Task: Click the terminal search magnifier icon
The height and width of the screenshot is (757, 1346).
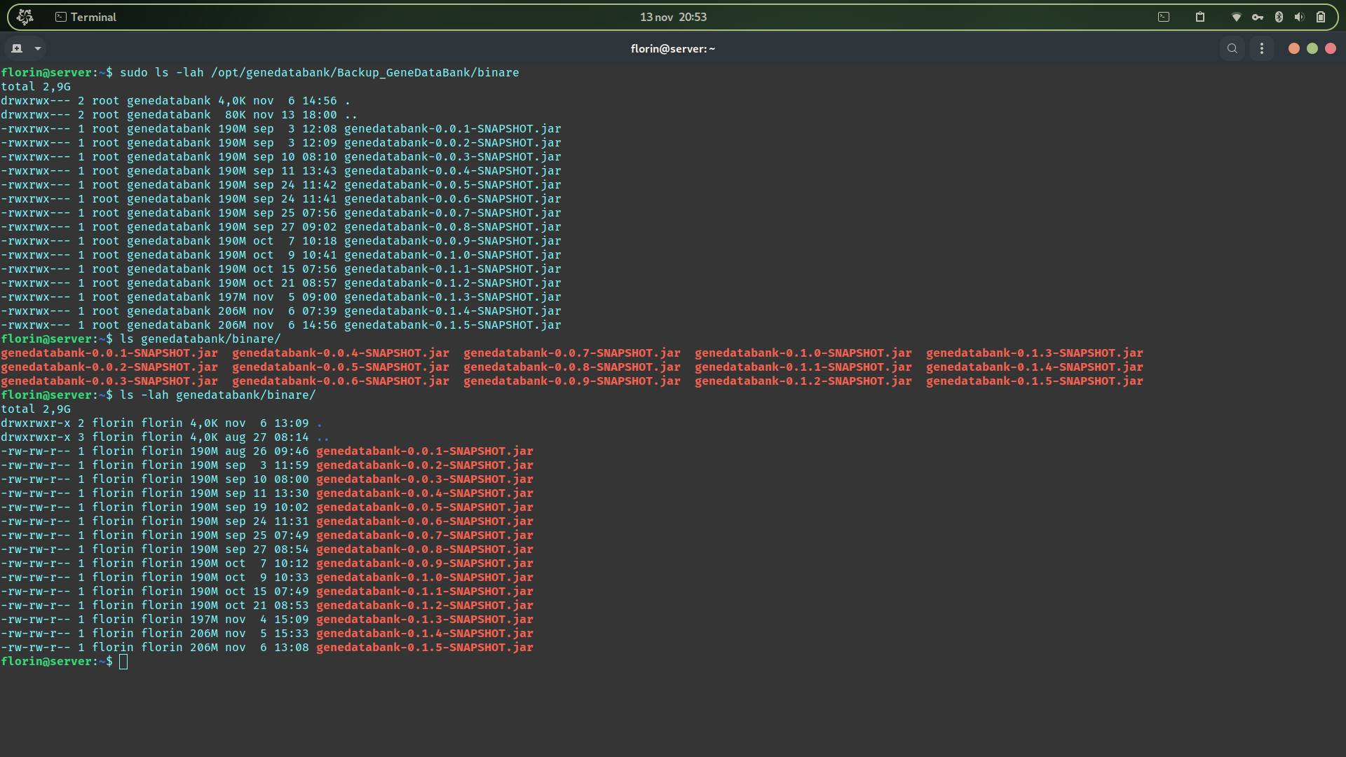Action: click(1232, 48)
